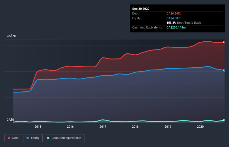Click the CA$0 y-axis label
The height and width of the screenshot is (147, 229).
point(10,120)
